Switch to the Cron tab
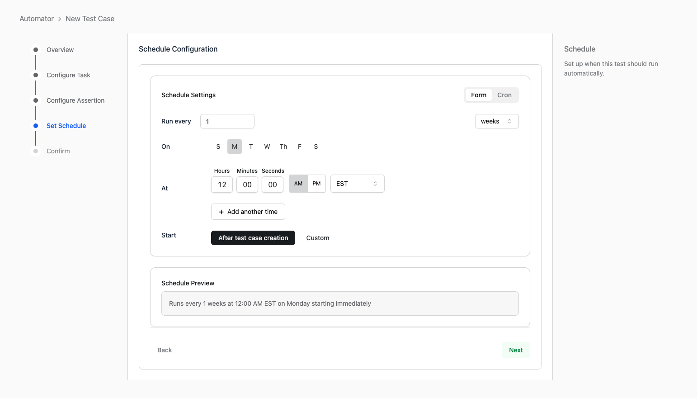The image size is (697, 398). 504,95
